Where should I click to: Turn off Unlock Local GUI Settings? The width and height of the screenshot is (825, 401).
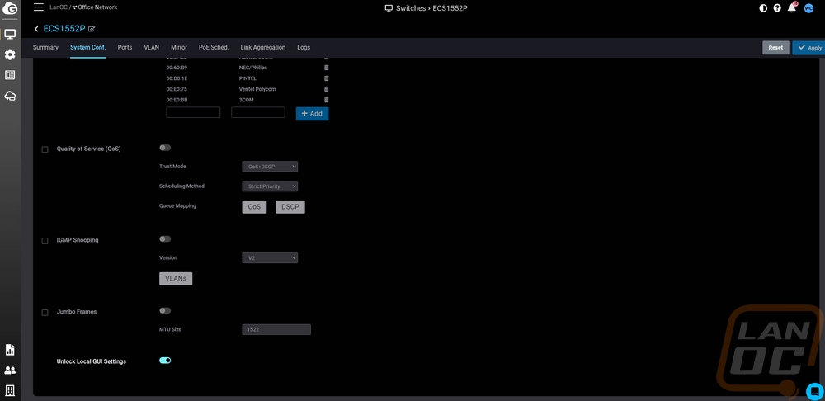tap(165, 361)
